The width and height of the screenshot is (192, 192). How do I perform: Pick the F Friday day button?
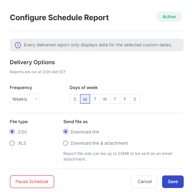click(125, 99)
